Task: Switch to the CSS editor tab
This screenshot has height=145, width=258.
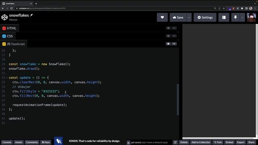Action: click(8, 36)
